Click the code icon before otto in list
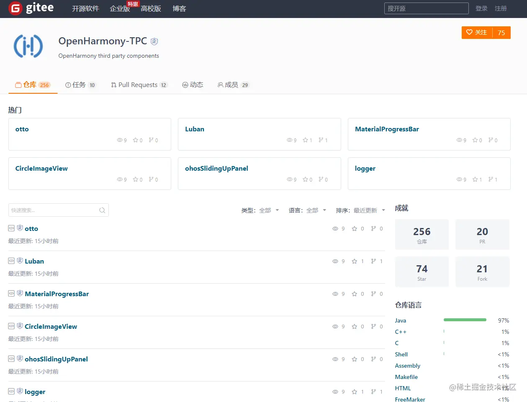 (11, 228)
